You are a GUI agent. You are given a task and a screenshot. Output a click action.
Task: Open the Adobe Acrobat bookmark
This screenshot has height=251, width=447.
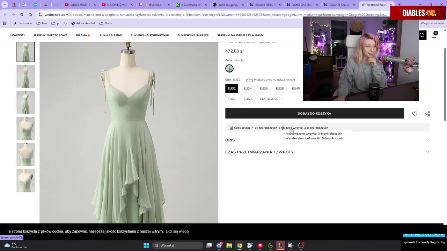point(83,23)
